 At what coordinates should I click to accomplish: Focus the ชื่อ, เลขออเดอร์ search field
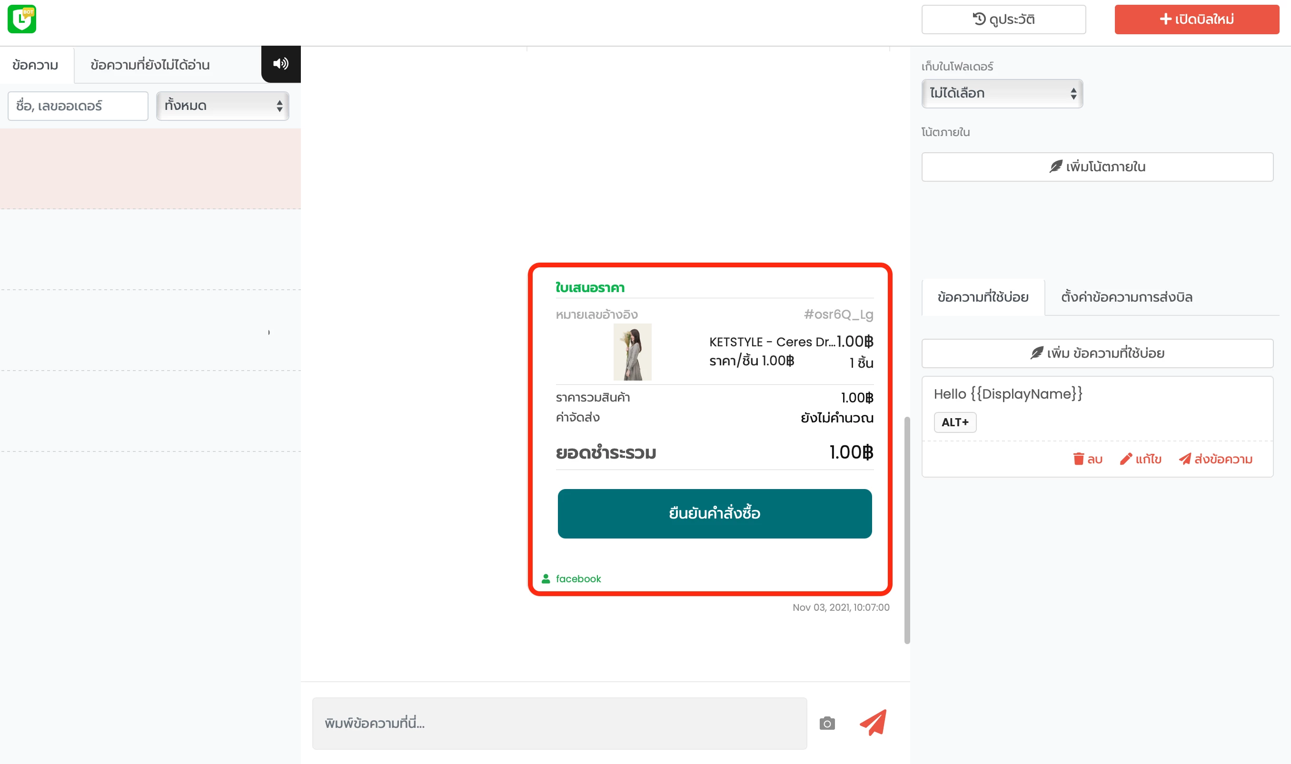[x=78, y=106]
